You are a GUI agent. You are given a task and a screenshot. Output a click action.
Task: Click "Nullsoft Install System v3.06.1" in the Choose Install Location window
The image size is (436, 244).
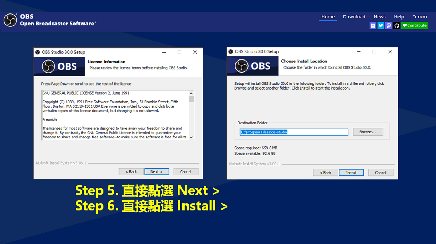(x=254, y=164)
